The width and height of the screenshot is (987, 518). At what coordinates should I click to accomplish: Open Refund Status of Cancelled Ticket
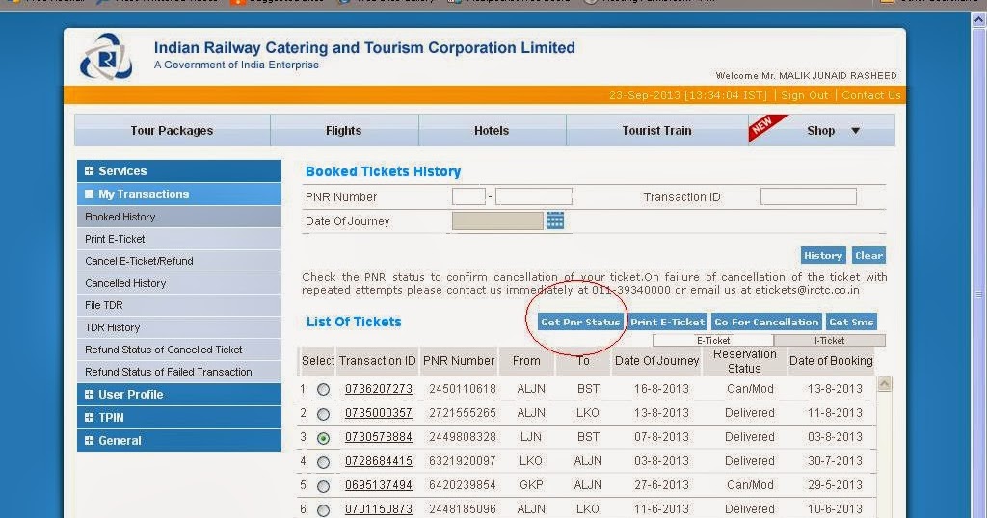178,350
